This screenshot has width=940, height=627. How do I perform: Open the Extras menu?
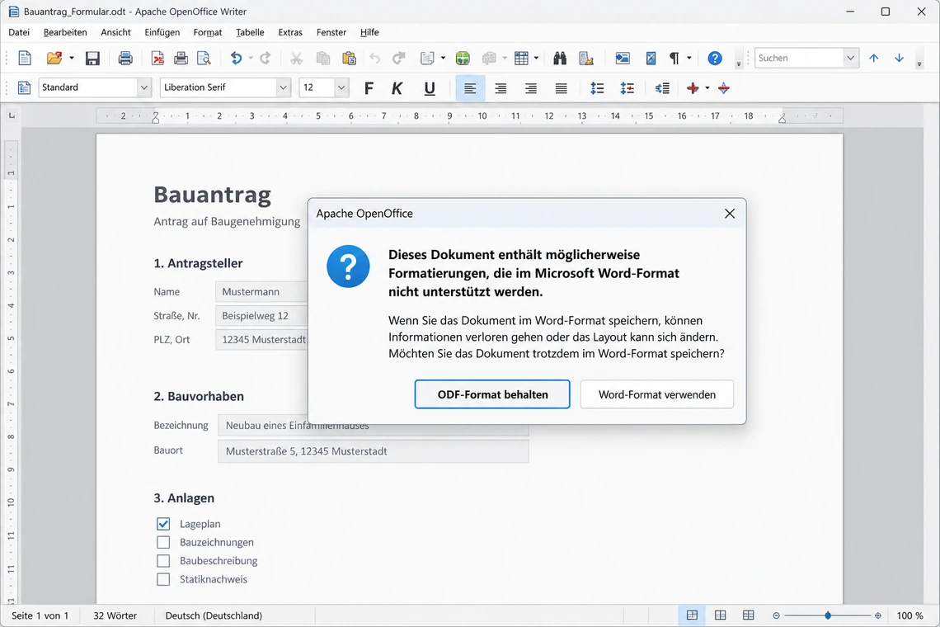(290, 32)
